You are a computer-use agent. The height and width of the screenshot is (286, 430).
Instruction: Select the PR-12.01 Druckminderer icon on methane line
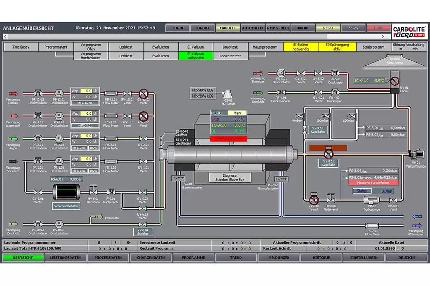38,93
